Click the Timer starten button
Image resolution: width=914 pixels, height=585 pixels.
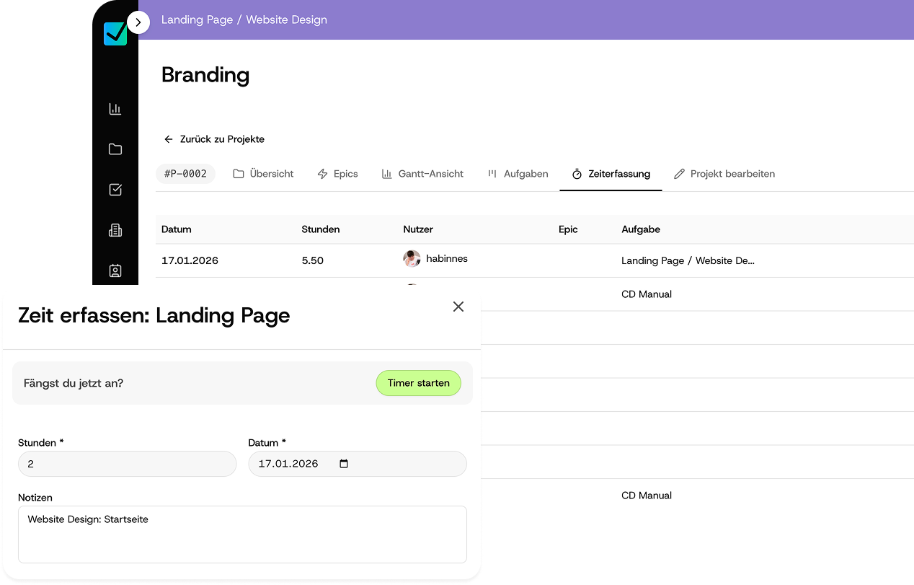click(418, 383)
